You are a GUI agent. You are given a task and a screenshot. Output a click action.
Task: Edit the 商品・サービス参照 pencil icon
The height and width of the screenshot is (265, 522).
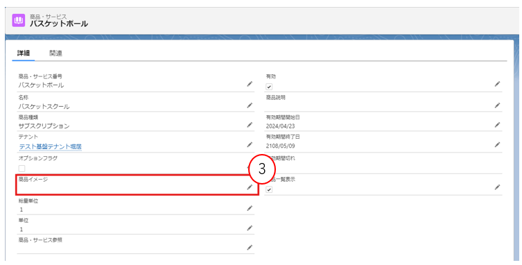pyautogui.click(x=250, y=248)
